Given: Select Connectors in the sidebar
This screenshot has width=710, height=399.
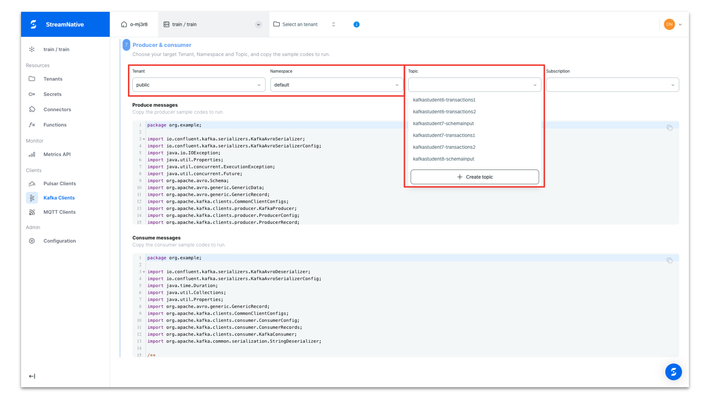Looking at the screenshot, I should (x=57, y=109).
